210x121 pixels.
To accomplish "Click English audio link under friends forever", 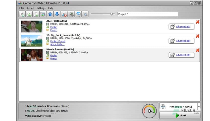I will 54,55.
